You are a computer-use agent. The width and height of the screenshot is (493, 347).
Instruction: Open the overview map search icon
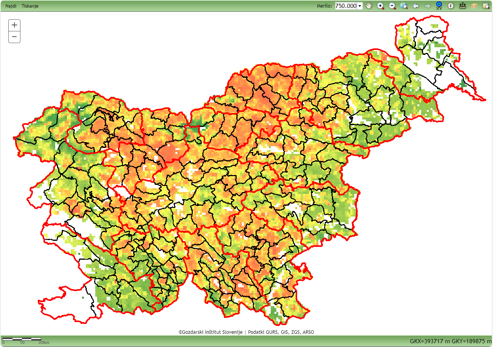(486, 6)
